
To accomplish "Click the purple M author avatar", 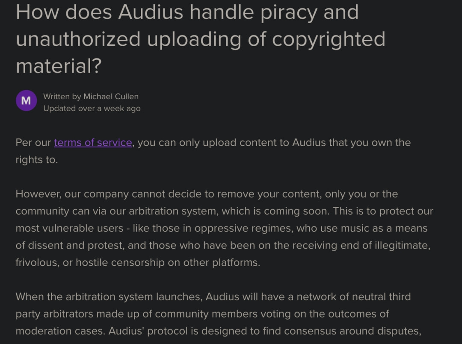I will [x=26, y=100].
